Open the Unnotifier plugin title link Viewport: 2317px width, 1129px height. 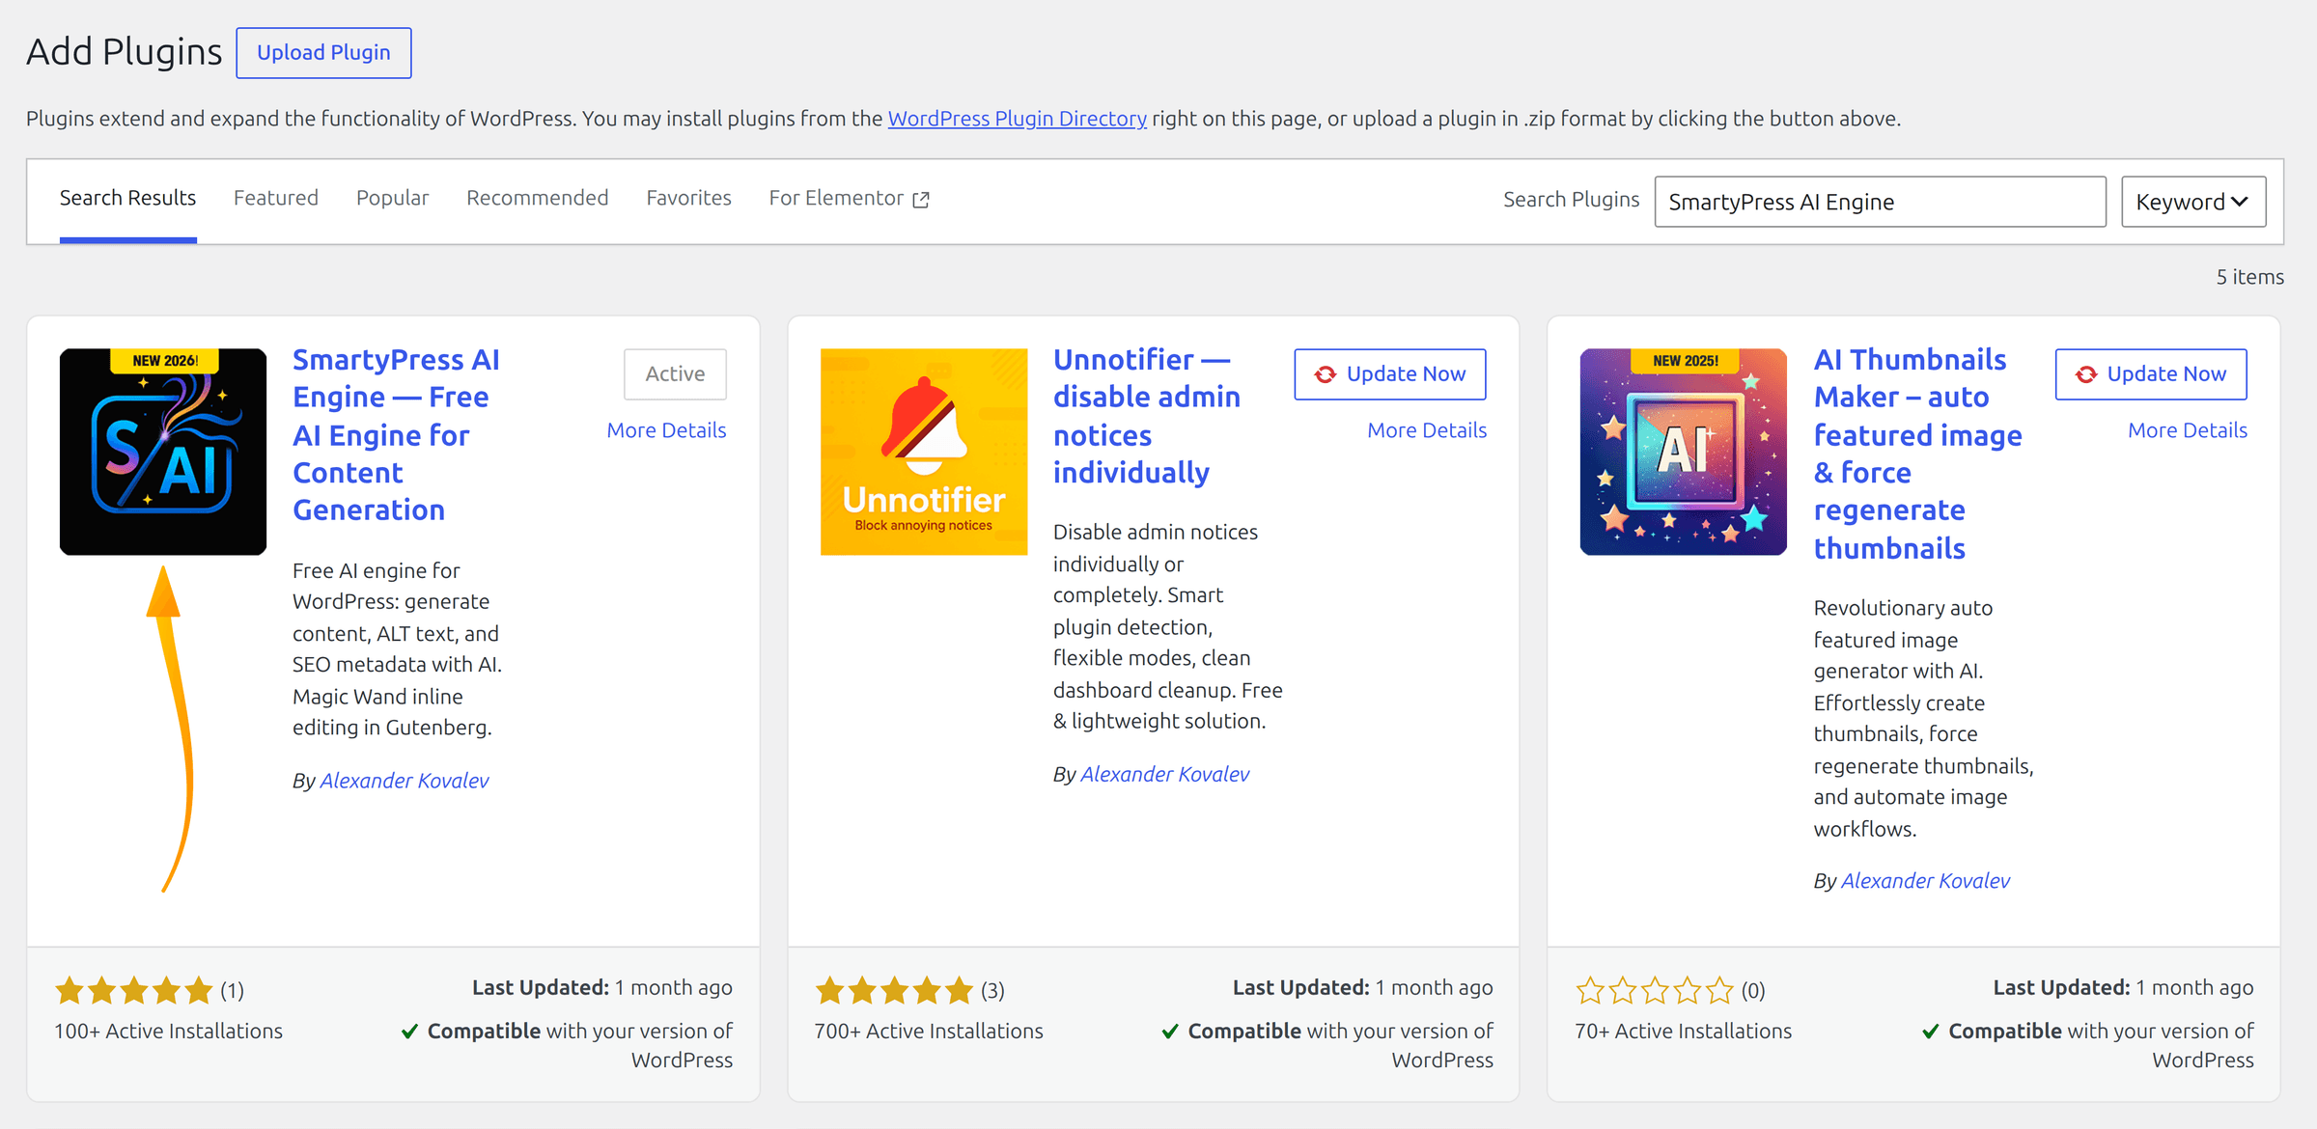(1146, 416)
